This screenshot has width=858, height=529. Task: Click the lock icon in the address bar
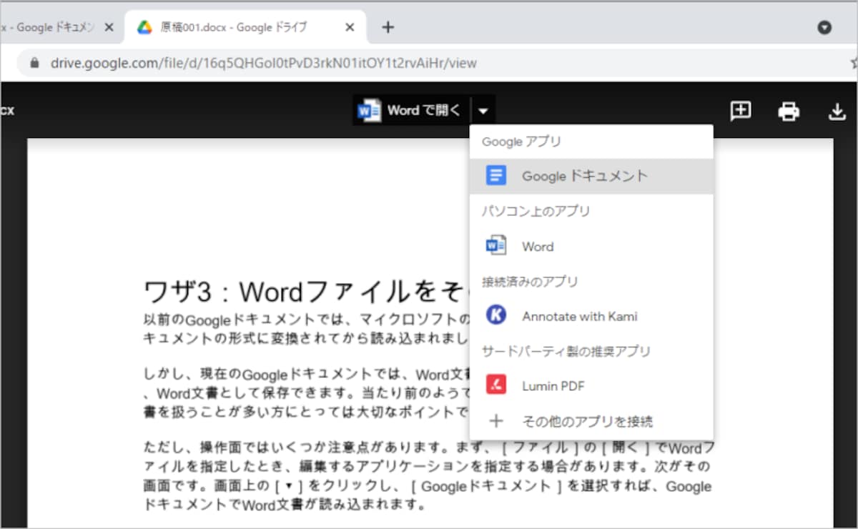[34, 63]
